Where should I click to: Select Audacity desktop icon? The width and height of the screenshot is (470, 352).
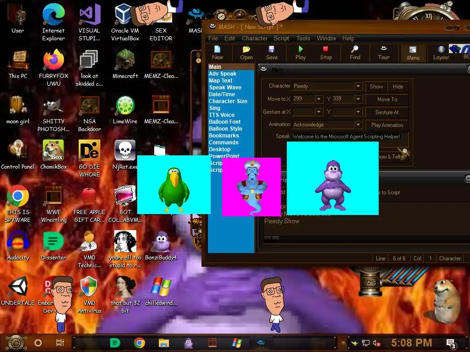coord(18,246)
